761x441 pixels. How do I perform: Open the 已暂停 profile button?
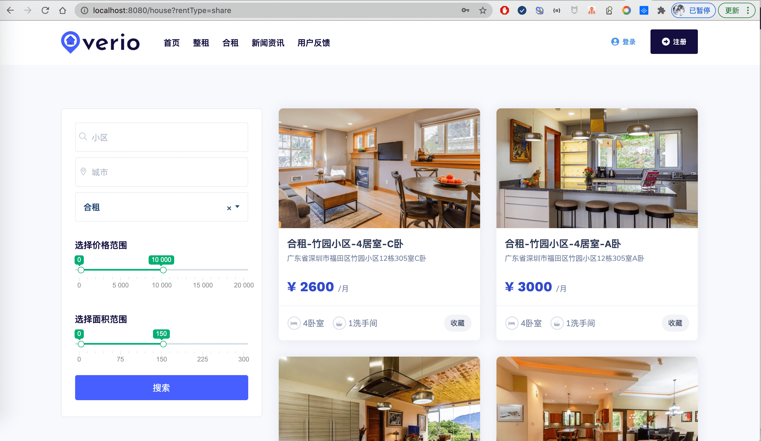pos(693,10)
